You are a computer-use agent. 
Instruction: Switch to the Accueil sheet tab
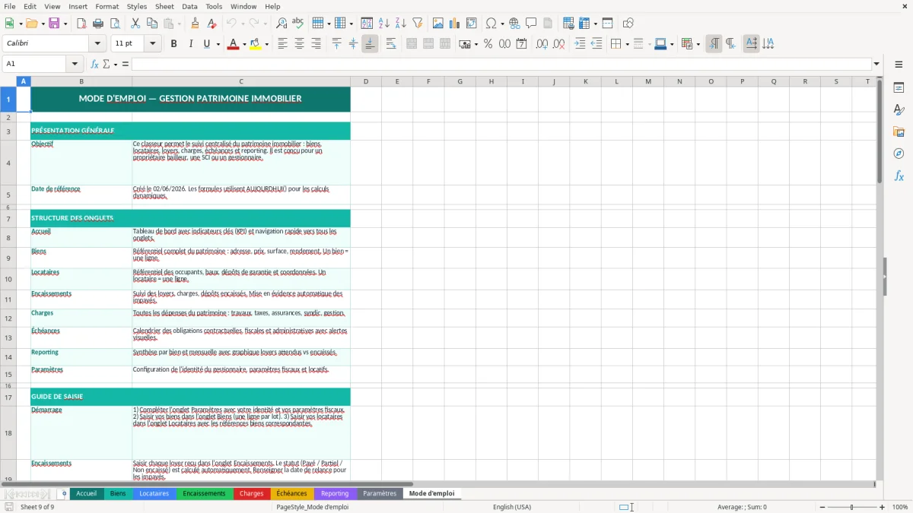click(87, 493)
